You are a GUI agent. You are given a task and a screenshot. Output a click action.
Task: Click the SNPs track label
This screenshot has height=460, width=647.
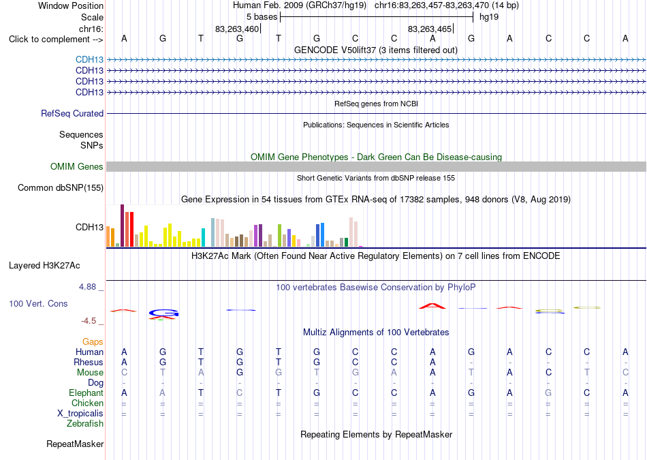pos(92,145)
